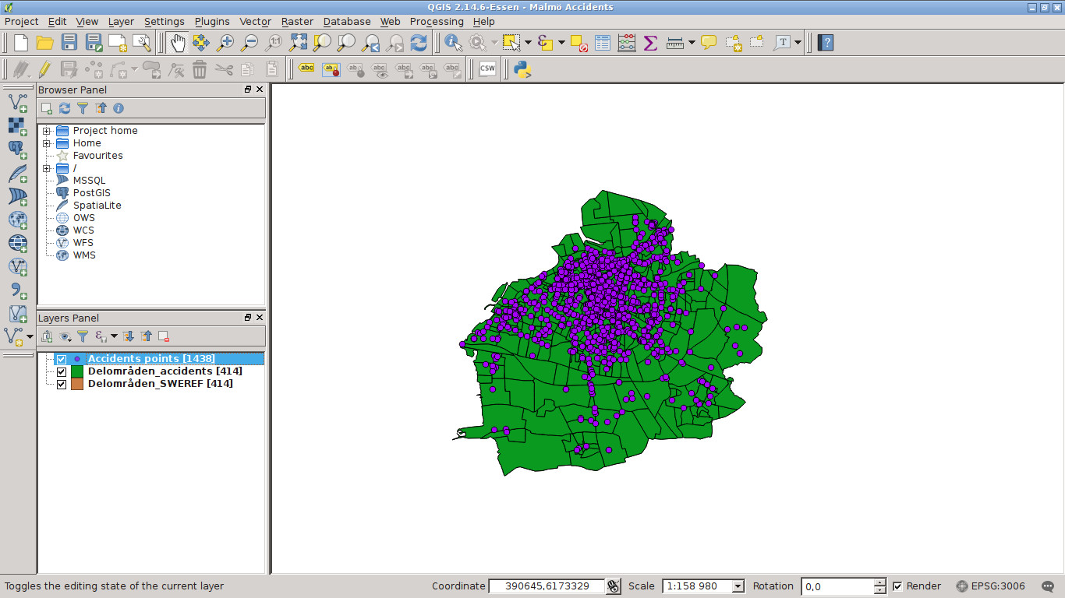The height and width of the screenshot is (598, 1065).
Task: Select Favourites in the Browser tree
Action: coord(98,156)
